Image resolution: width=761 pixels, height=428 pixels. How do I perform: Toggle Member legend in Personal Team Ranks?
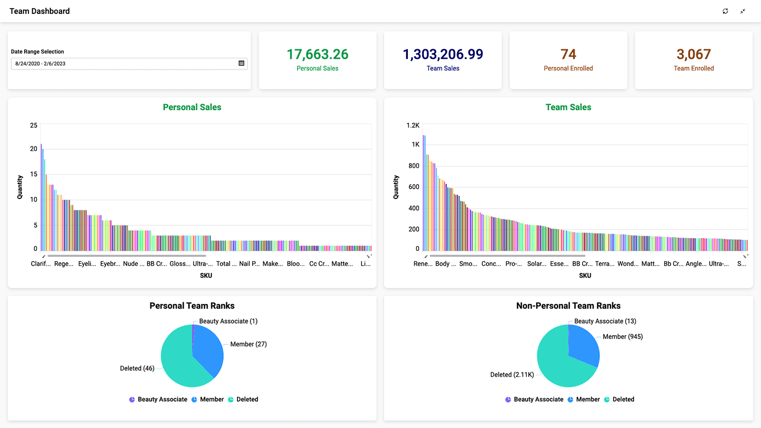click(x=208, y=400)
